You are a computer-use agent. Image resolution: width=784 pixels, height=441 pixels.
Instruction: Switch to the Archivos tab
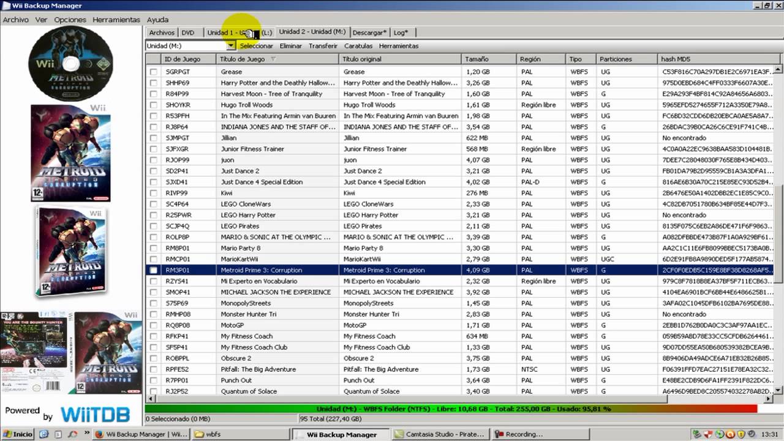[162, 33]
